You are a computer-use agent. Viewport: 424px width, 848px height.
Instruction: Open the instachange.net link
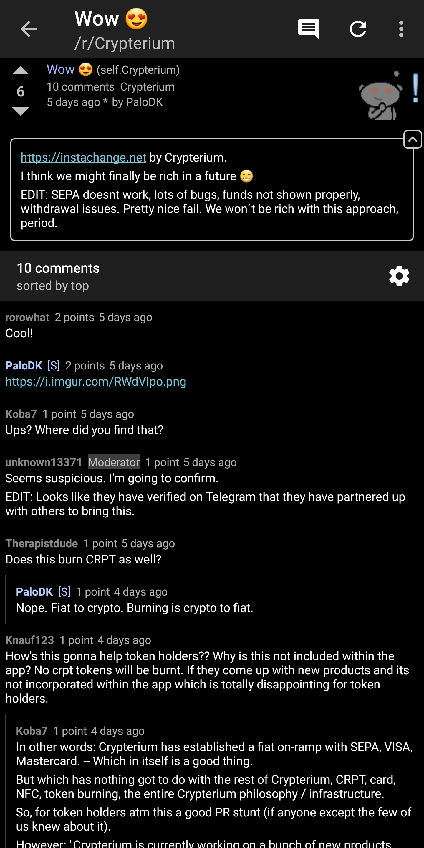pyautogui.click(x=83, y=157)
